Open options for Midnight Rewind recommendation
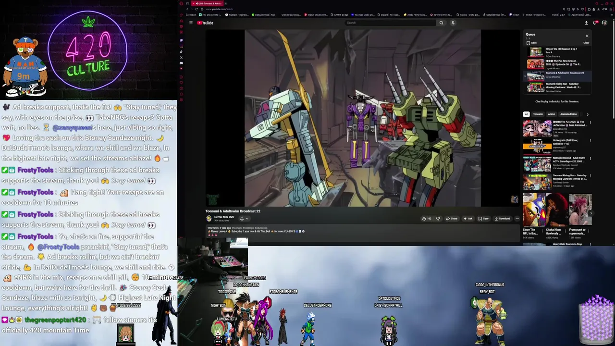 [590, 158]
